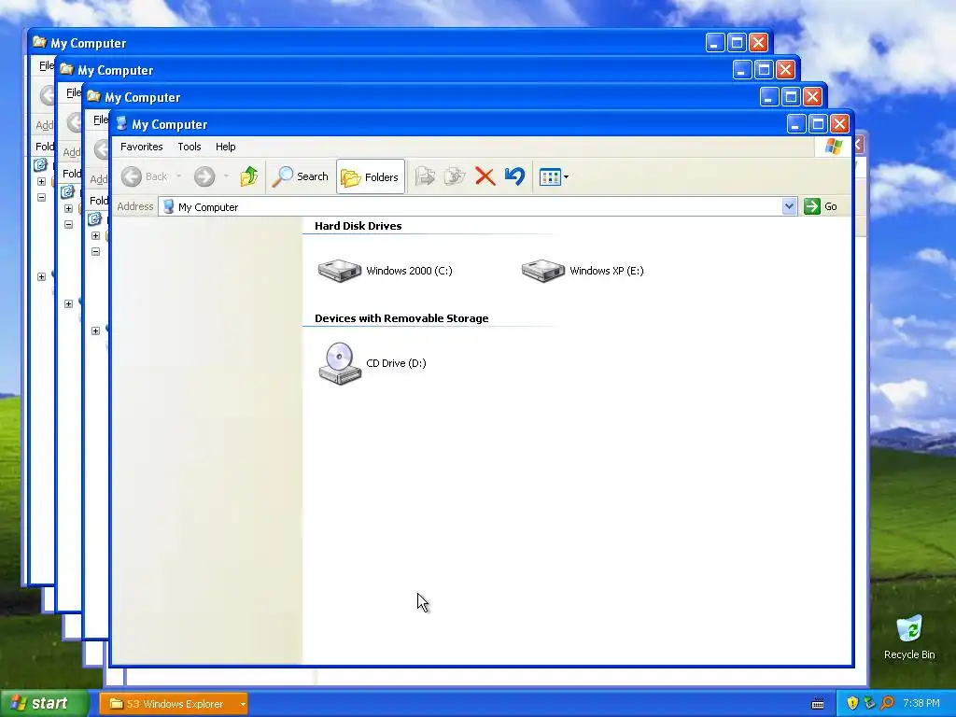Click the green Go button

[821, 206]
